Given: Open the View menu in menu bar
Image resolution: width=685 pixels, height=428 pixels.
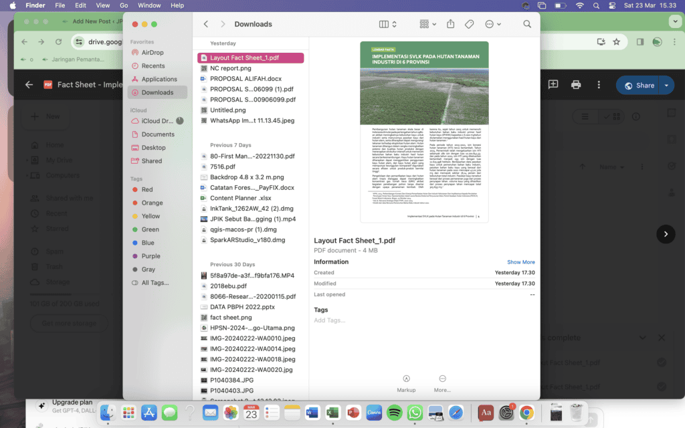Looking at the screenshot, I should coord(102,5).
